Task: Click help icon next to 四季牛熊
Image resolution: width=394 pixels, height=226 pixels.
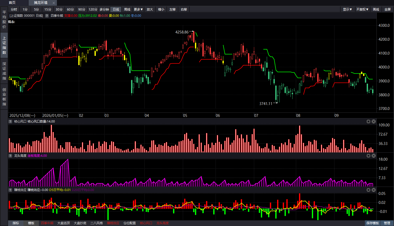Action: [x=47, y=16]
